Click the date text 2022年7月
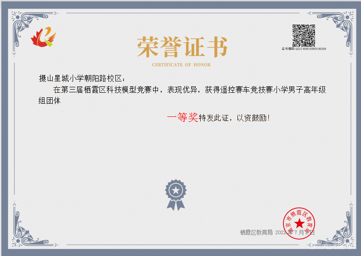Image resolution: width=361 pixels, height=256 pixels. pyautogui.click(x=290, y=232)
